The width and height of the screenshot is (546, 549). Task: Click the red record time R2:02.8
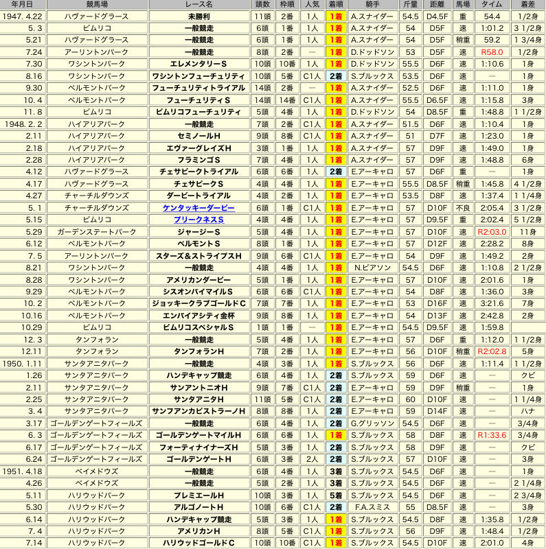coord(492,351)
